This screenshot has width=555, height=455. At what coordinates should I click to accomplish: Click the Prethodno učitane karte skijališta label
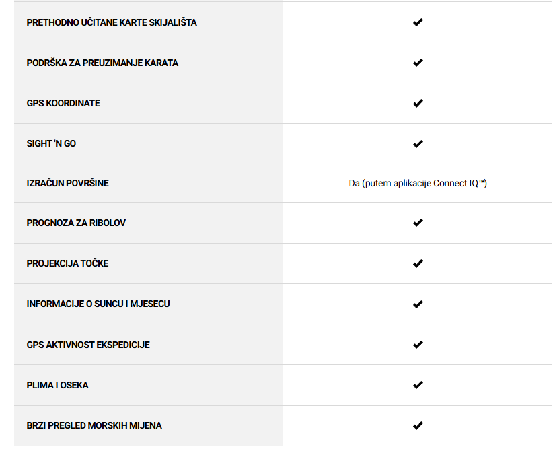(x=112, y=22)
